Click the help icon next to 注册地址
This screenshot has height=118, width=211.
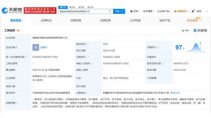[88, 93]
